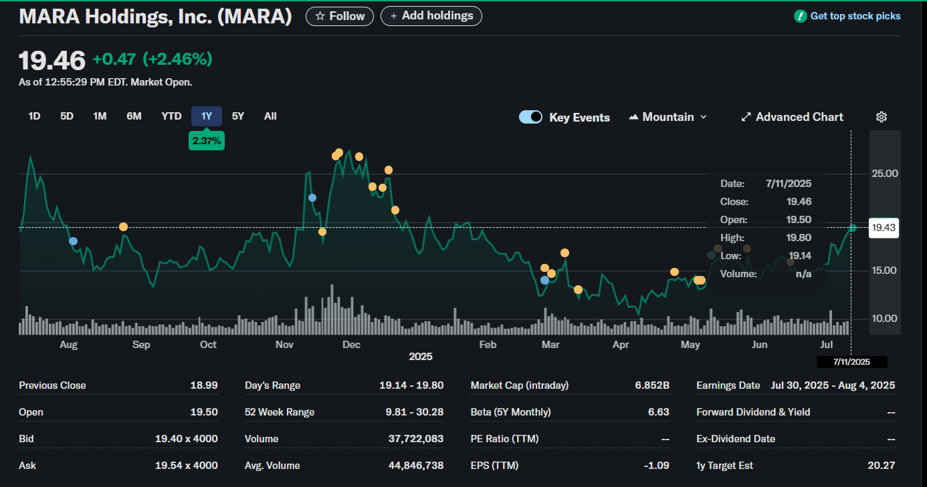Open the Advanced Chart view
This screenshot has width=927, height=487.
[793, 117]
